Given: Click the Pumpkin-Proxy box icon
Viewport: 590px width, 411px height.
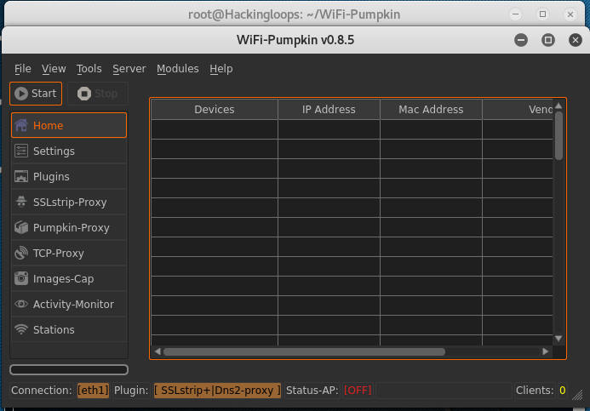Looking at the screenshot, I should 21,227.
